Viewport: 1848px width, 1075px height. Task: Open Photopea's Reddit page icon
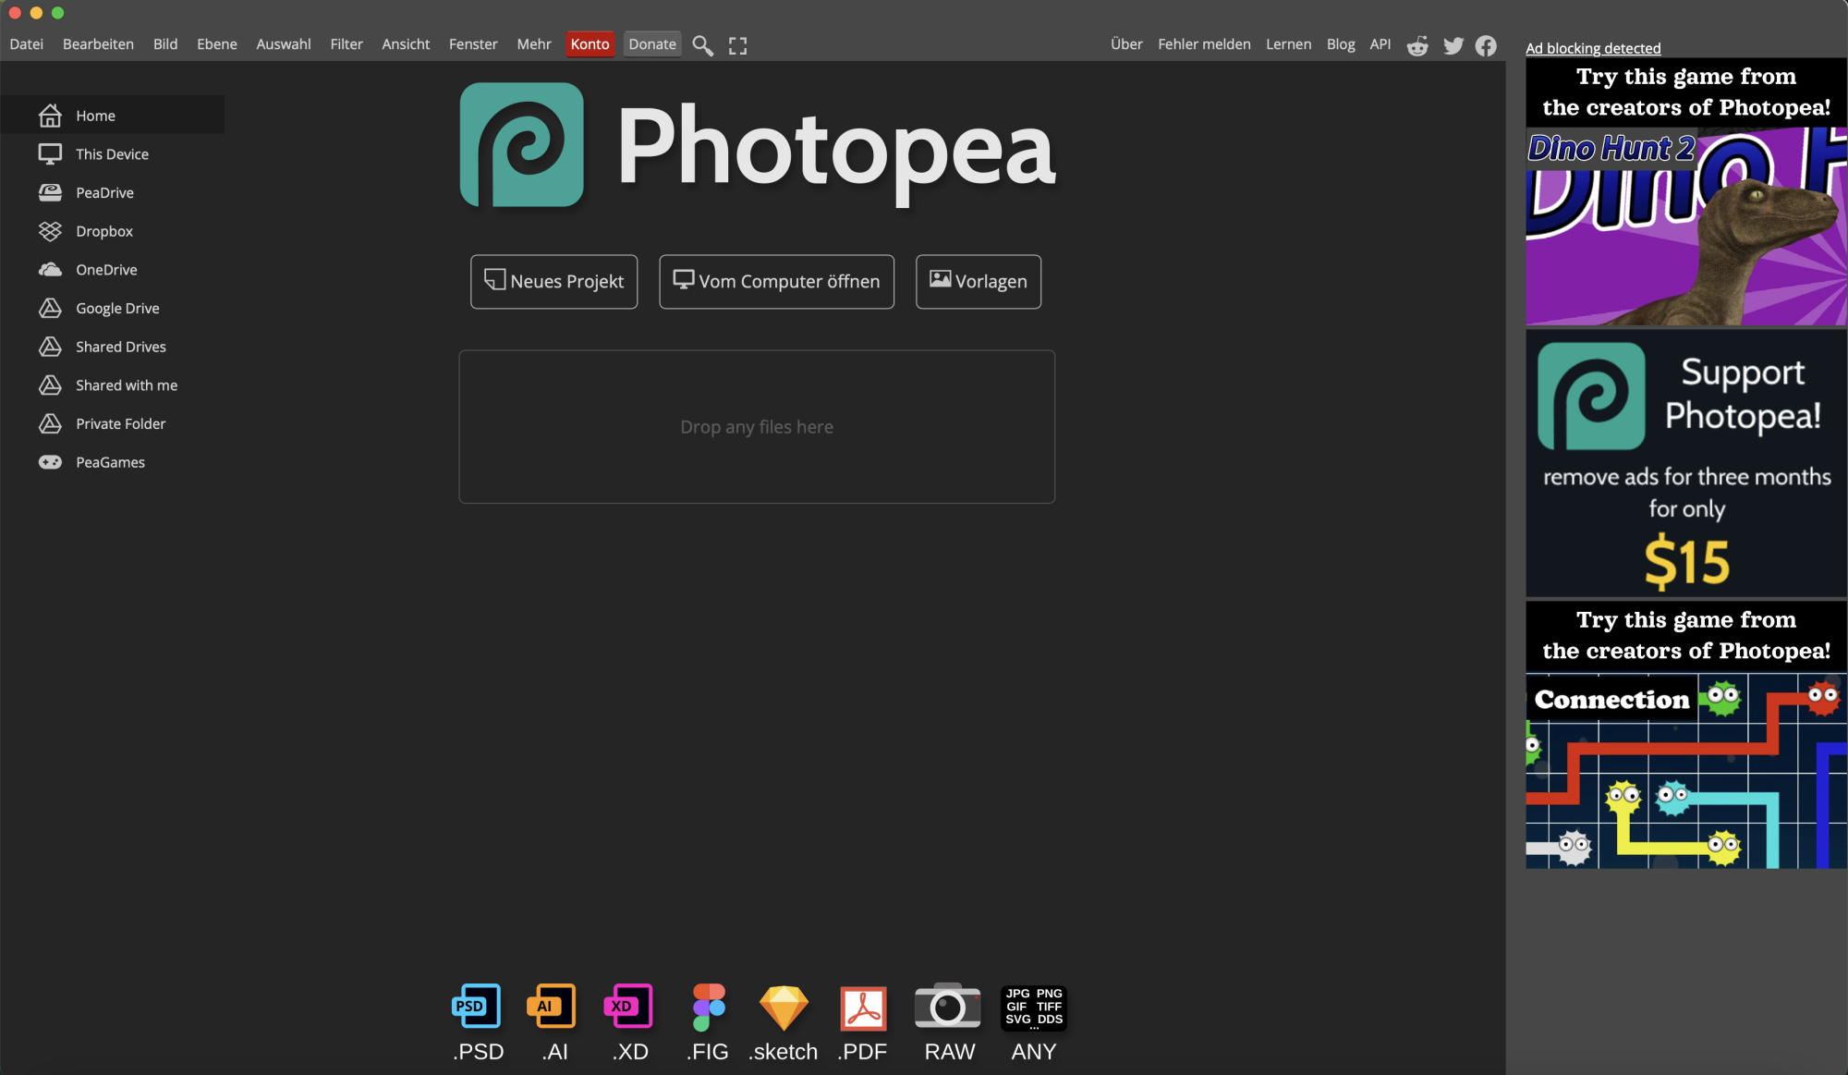tap(1416, 44)
